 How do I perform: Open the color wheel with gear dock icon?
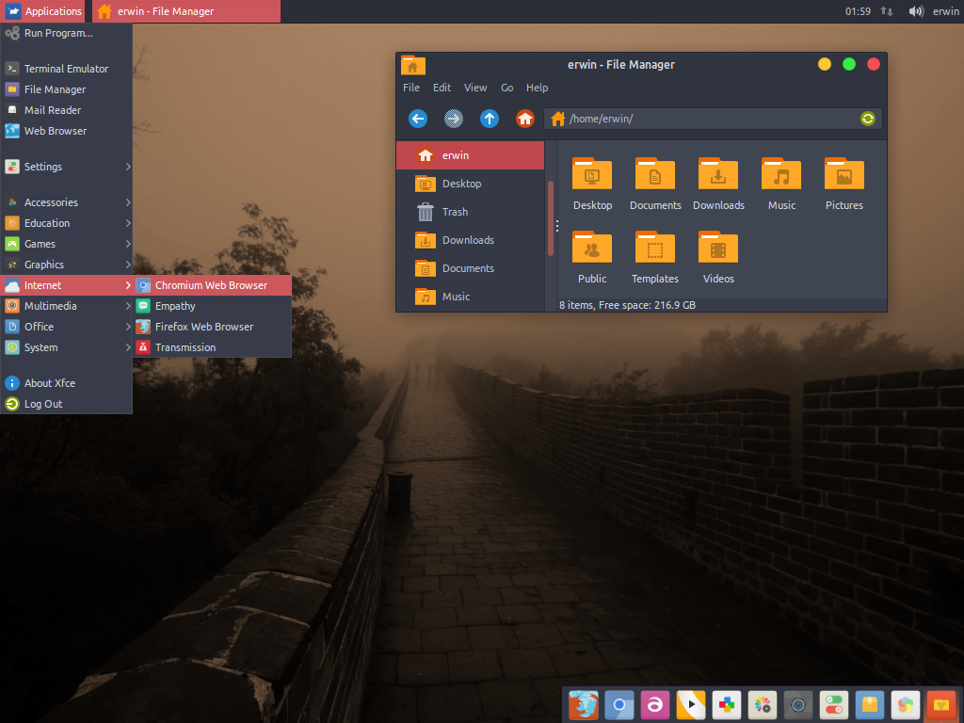point(763,704)
